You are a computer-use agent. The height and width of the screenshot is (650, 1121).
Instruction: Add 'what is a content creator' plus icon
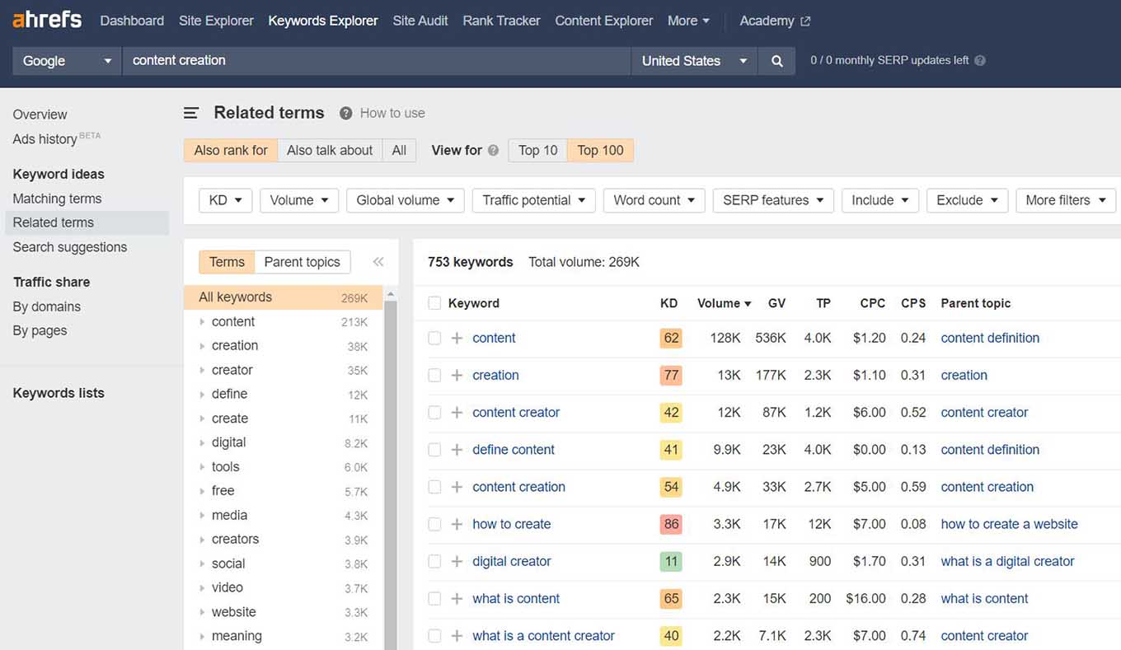(457, 636)
